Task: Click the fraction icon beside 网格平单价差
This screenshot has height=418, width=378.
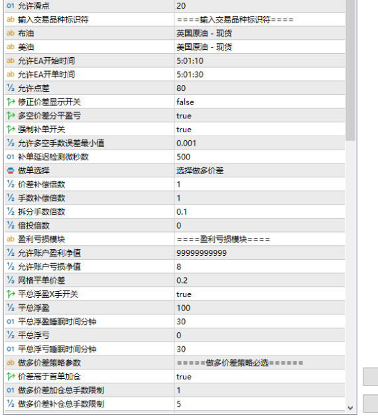Action: coord(11,280)
